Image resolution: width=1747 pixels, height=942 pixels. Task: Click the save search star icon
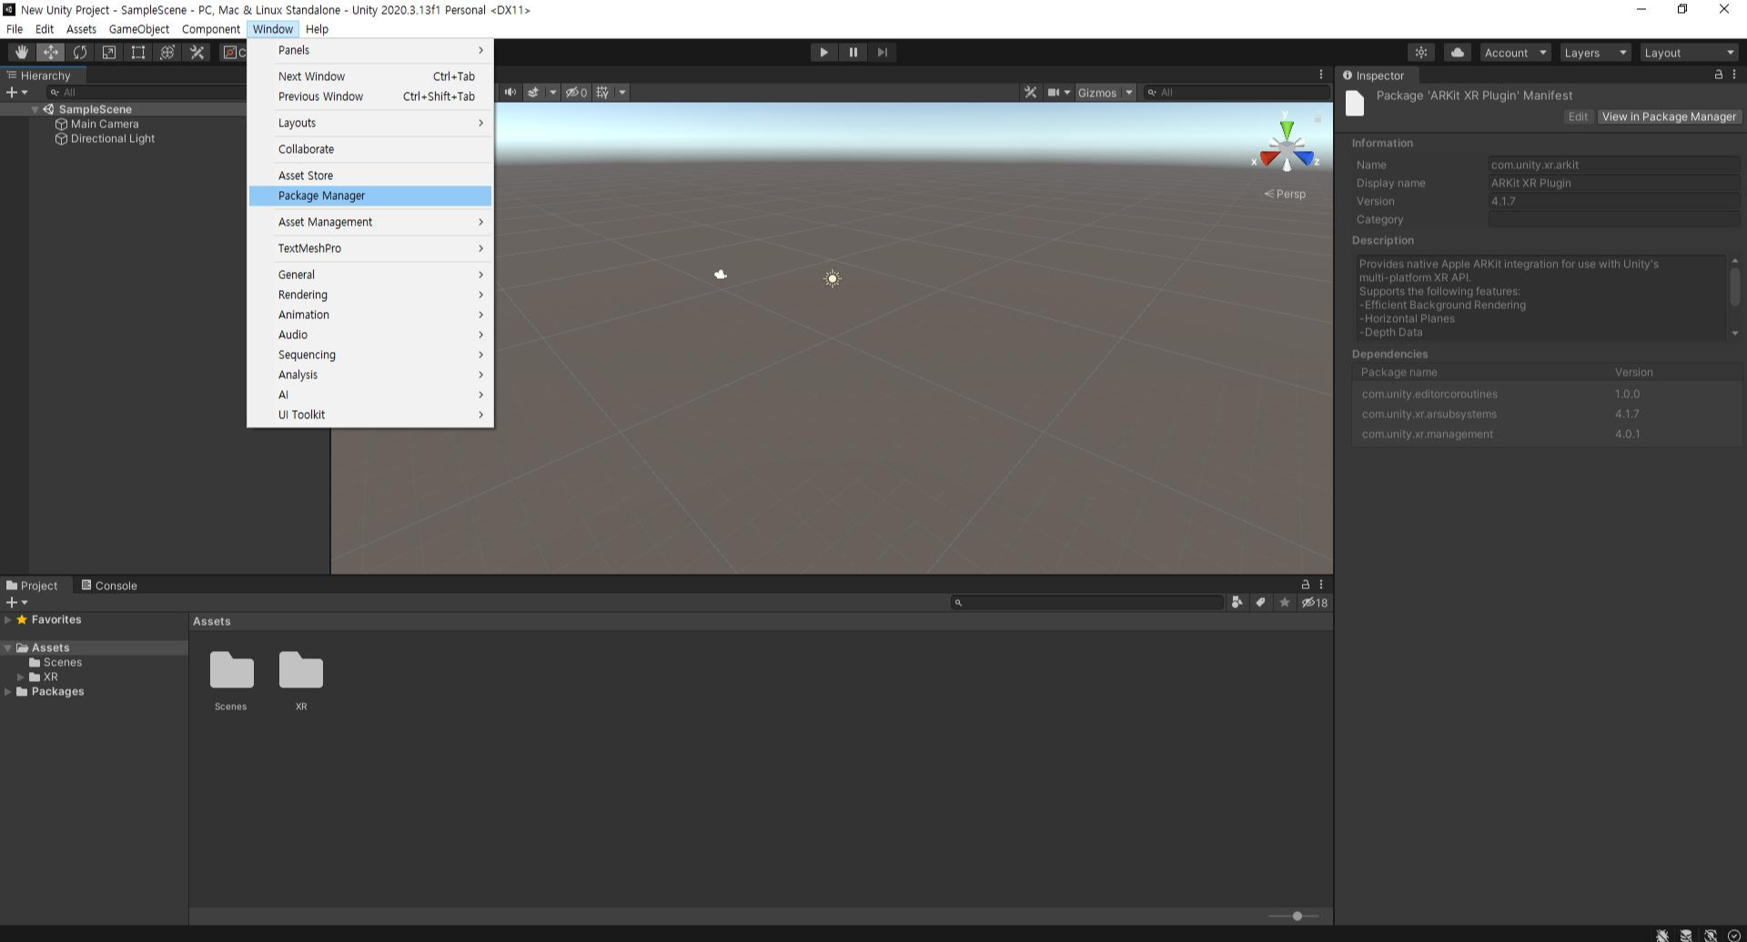pos(1284,602)
